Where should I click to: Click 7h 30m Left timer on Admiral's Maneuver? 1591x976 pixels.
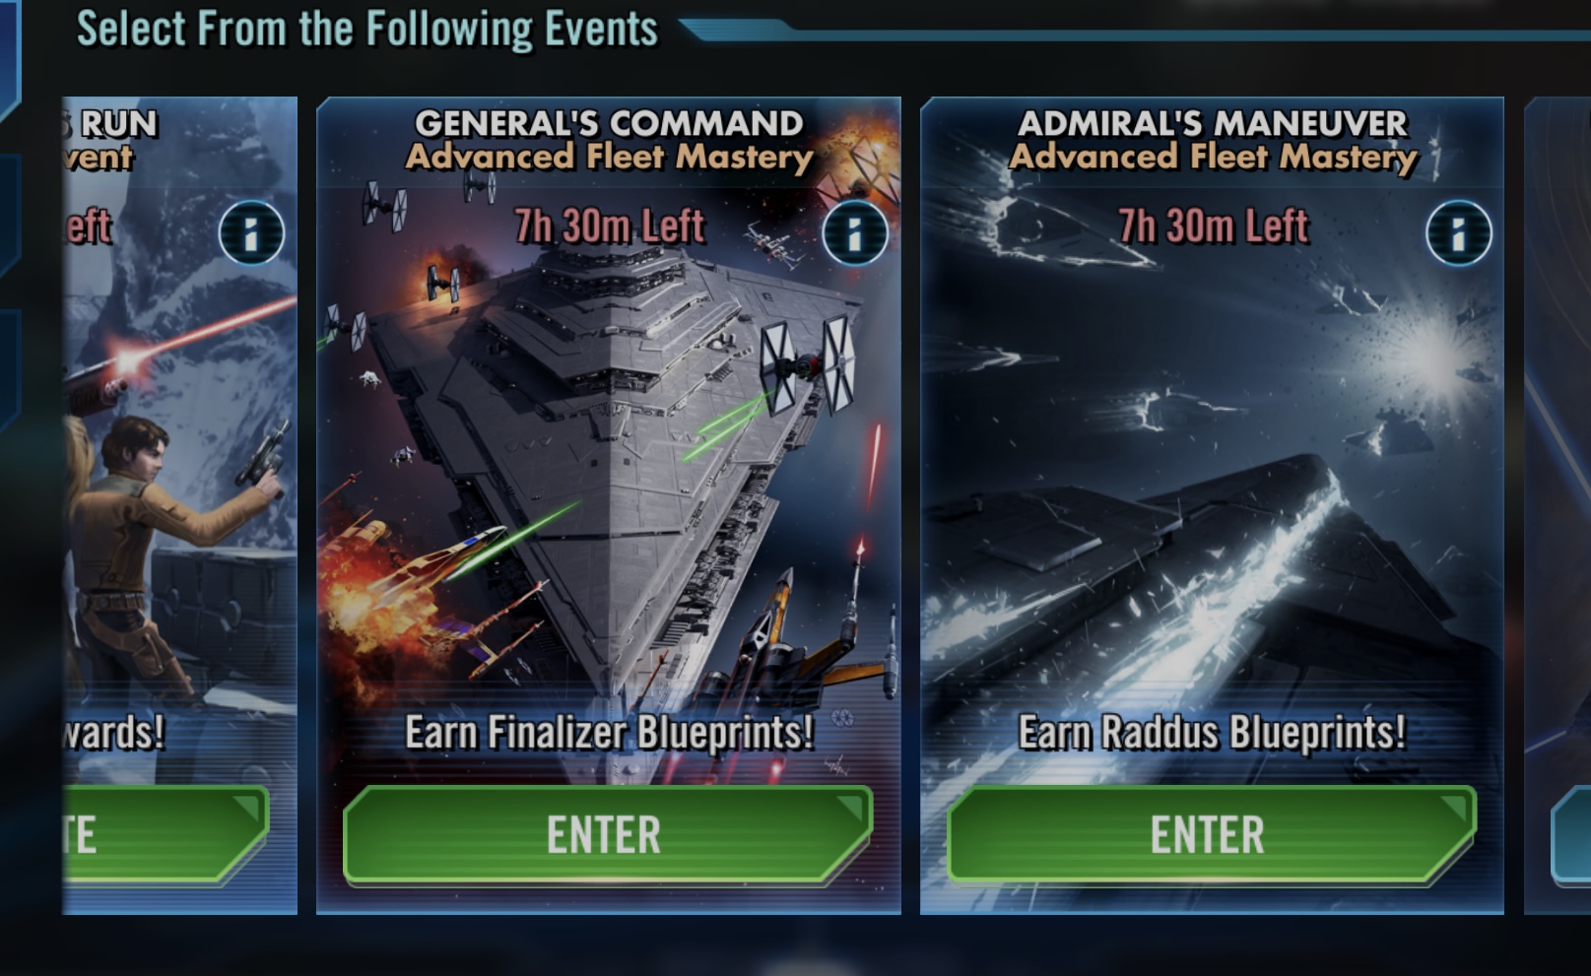[1213, 227]
